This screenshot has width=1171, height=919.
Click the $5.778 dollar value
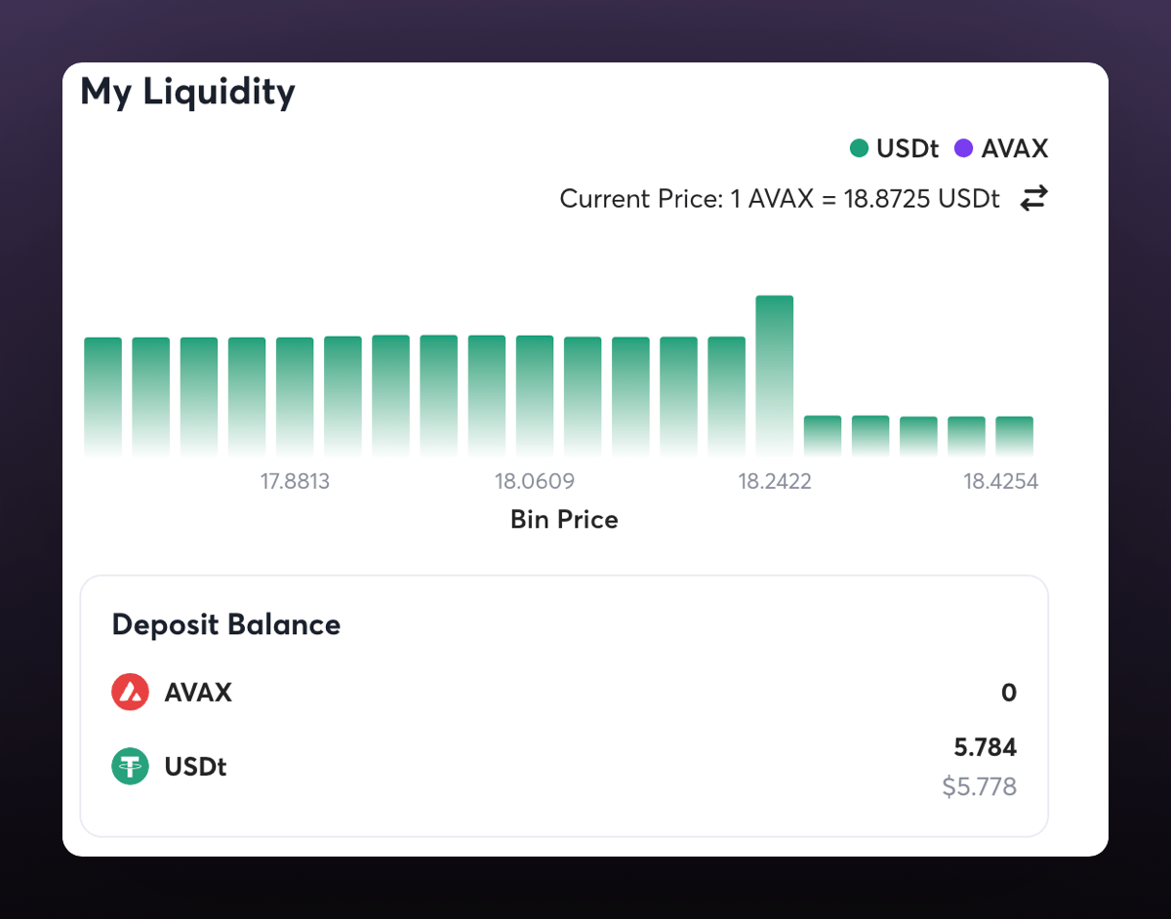click(x=979, y=786)
